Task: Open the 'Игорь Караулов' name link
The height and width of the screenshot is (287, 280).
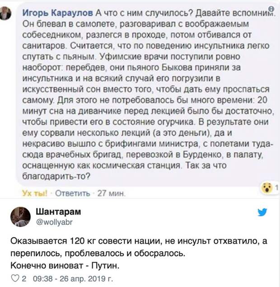Action: click(x=58, y=13)
